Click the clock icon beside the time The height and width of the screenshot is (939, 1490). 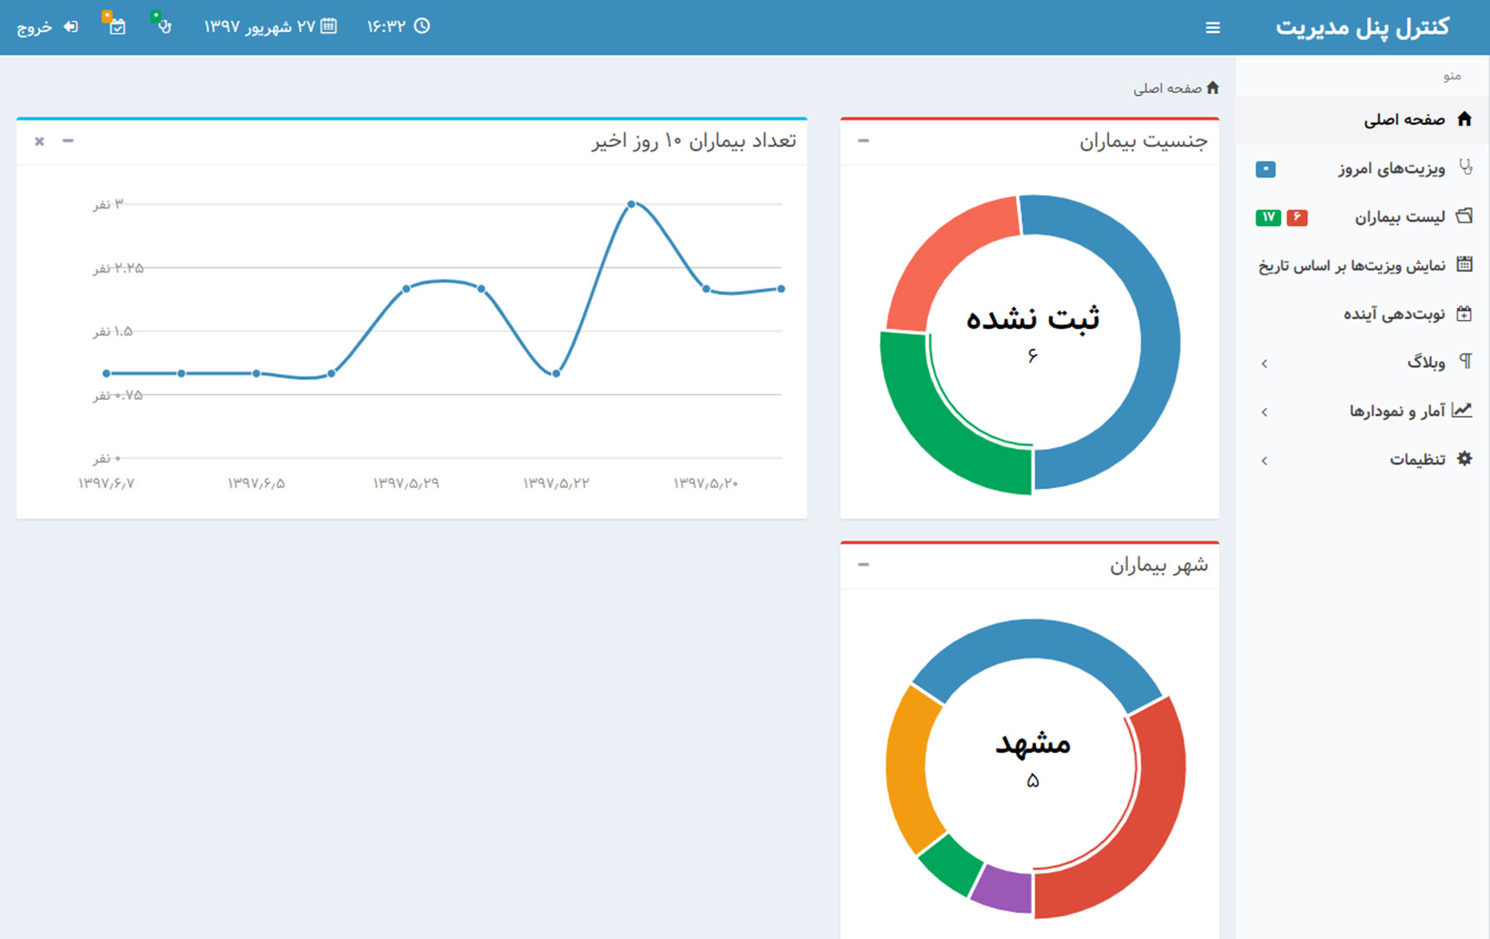[422, 26]
